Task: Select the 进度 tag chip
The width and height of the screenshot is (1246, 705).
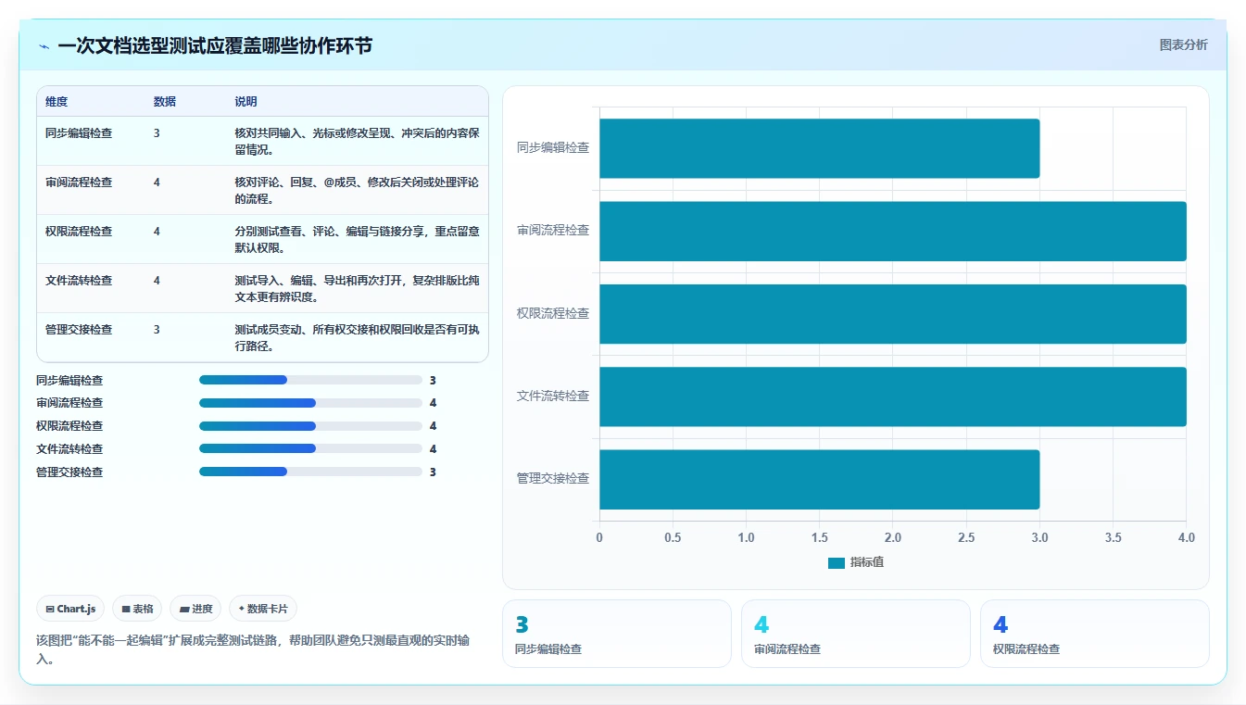Action: point(195,609)
